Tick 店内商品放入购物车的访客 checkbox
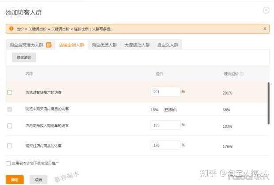Viewport: 274px width, 185px height. pos(10,126)
